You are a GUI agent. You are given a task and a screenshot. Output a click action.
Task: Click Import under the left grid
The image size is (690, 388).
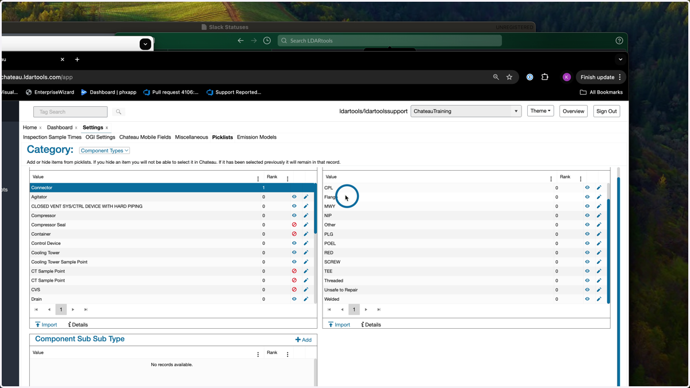pyautogui.click(x=47, y=325)
